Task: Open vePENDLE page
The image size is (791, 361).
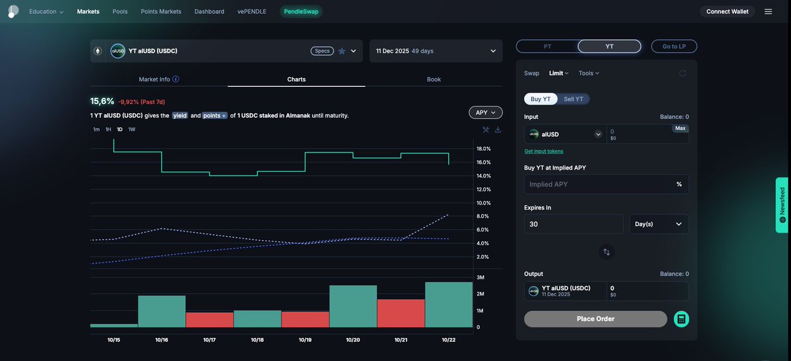Action: pos(252,11)
